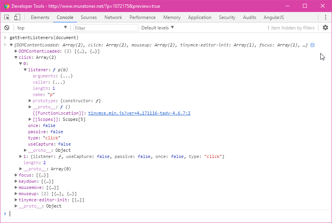Toggle the device toolbar icon
Image resolution: width=332 pixels, height=223 pixels.
pyautogui.click(x=17, y=17)
